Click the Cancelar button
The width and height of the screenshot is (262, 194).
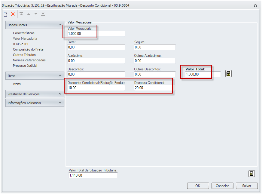[x=222, y=186]
